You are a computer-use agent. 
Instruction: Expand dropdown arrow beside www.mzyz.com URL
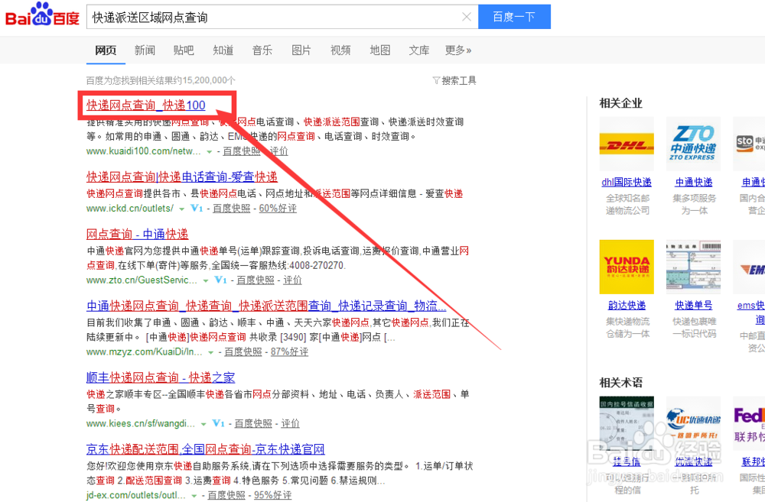point(211,352)
